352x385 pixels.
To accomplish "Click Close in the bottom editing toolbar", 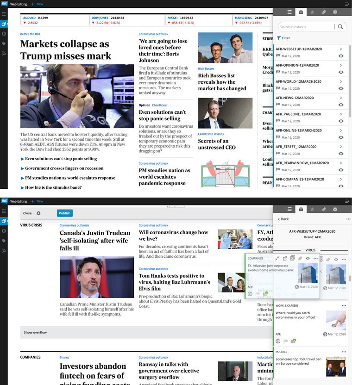I will point(27,213).
